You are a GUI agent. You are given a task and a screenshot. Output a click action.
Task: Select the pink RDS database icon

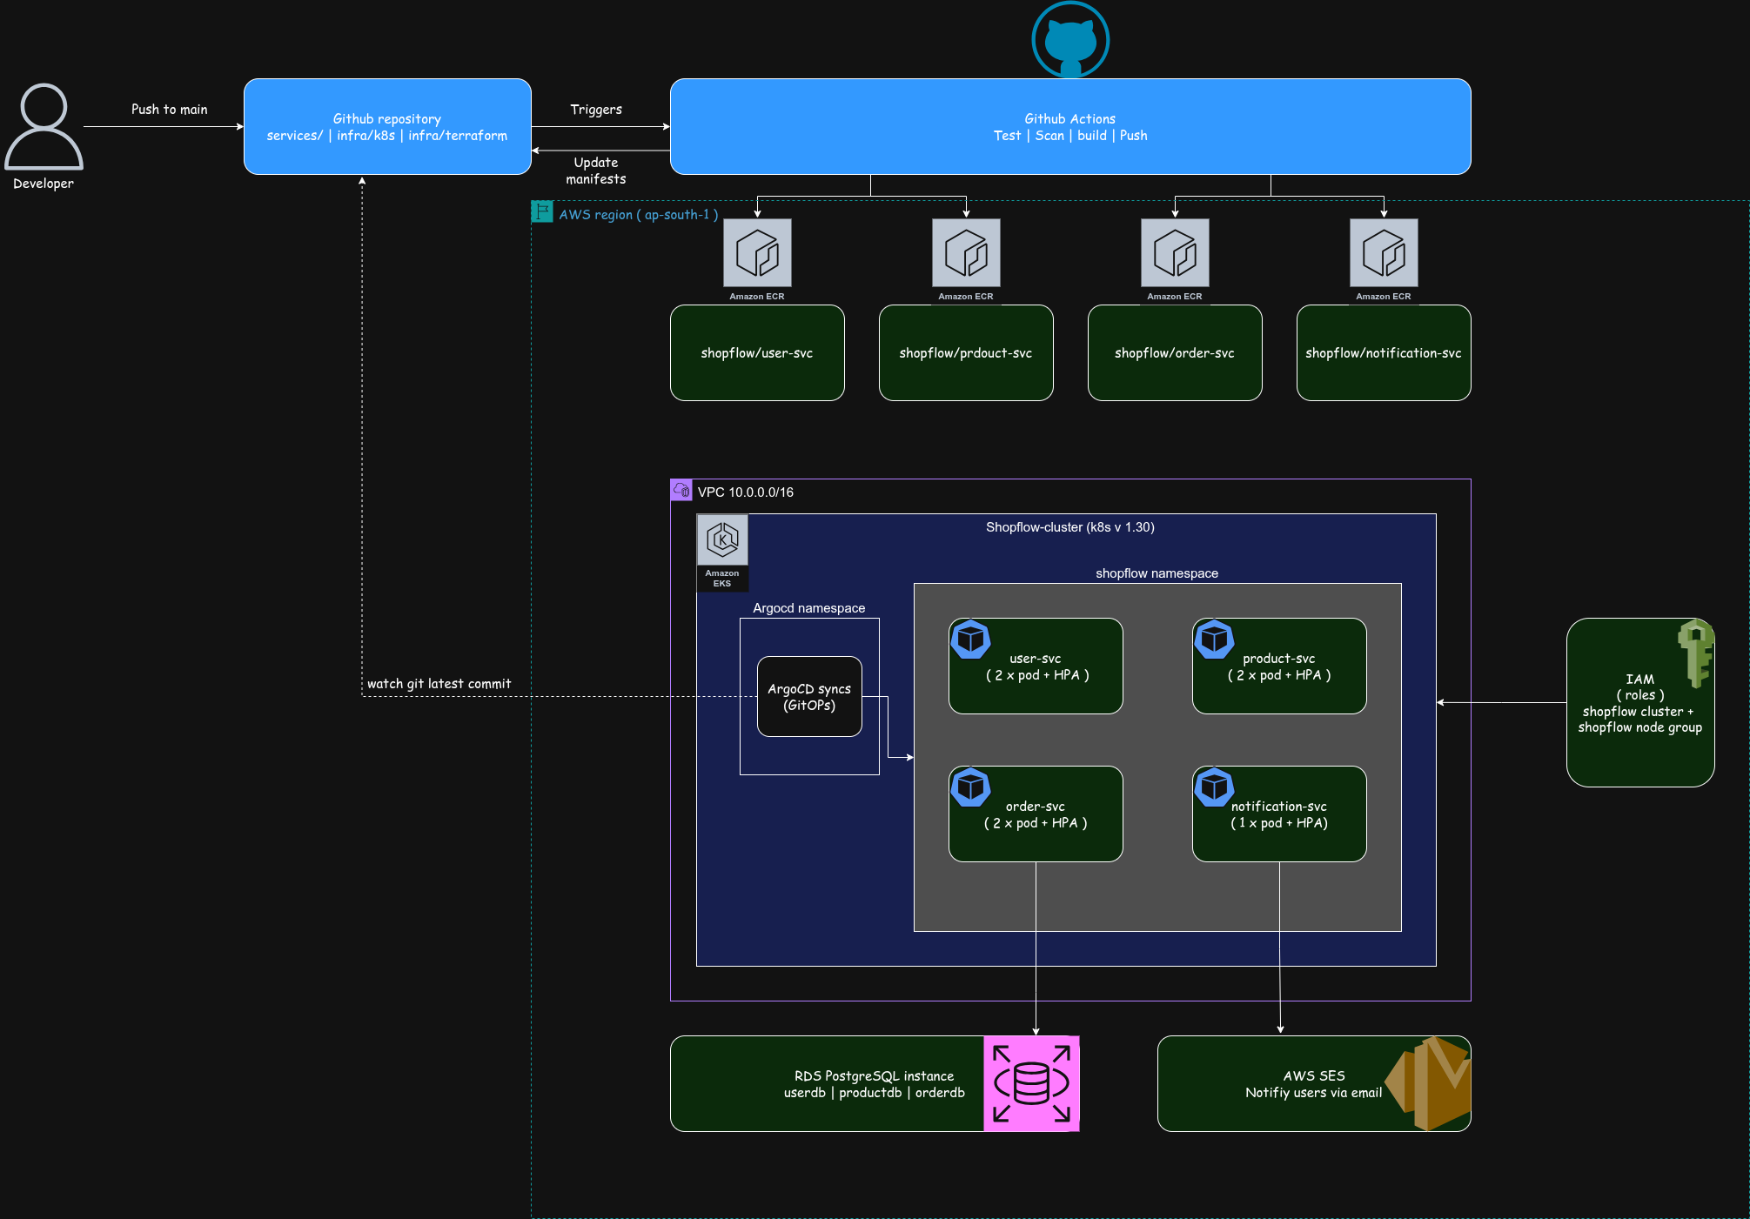point(1031,1083)
